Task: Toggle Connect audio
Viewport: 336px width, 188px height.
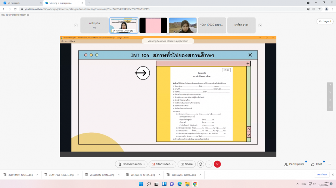Action: tap(130, 164)
